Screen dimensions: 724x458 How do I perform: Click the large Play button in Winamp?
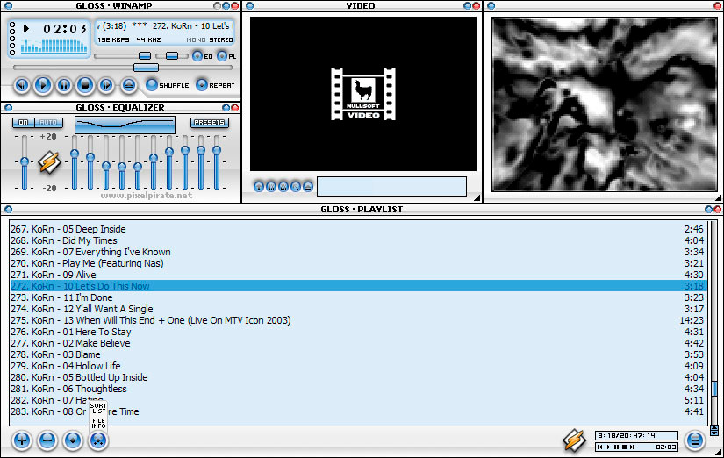[43, 85]
